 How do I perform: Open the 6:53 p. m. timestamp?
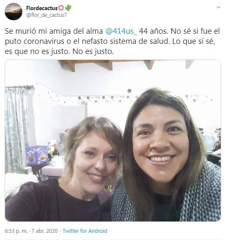pyautogui.click(x=16, y=231)
